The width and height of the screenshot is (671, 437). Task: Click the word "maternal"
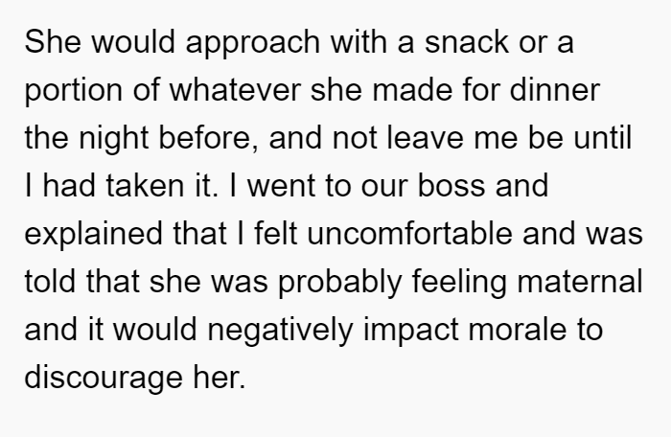[580, 282]
